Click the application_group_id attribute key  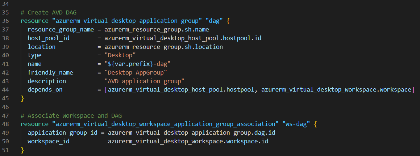click(62, 133)
